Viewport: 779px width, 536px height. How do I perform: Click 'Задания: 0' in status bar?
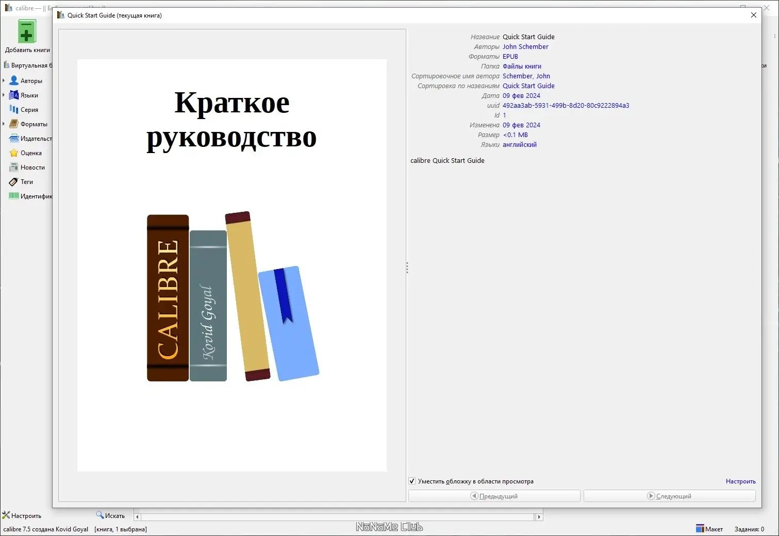pos(749,529)
